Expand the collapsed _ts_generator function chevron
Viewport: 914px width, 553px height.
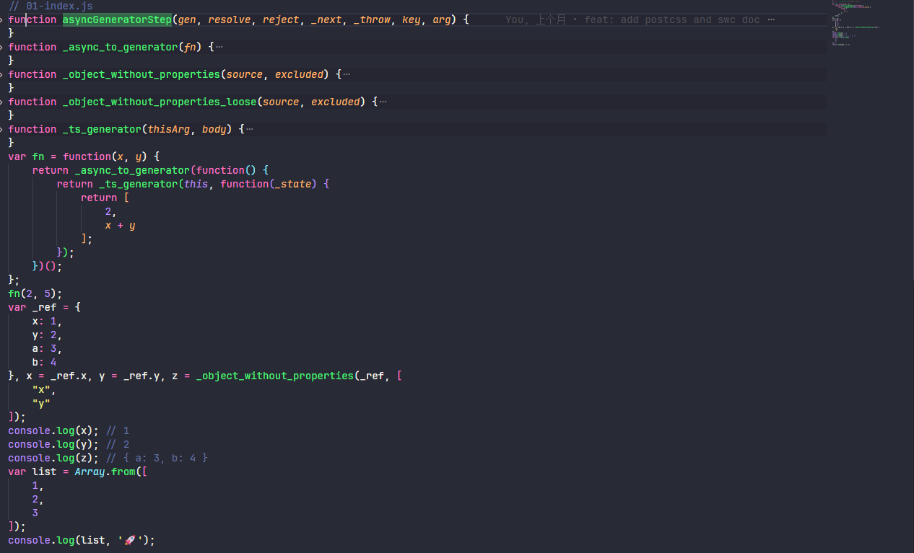tap(3, 129)
